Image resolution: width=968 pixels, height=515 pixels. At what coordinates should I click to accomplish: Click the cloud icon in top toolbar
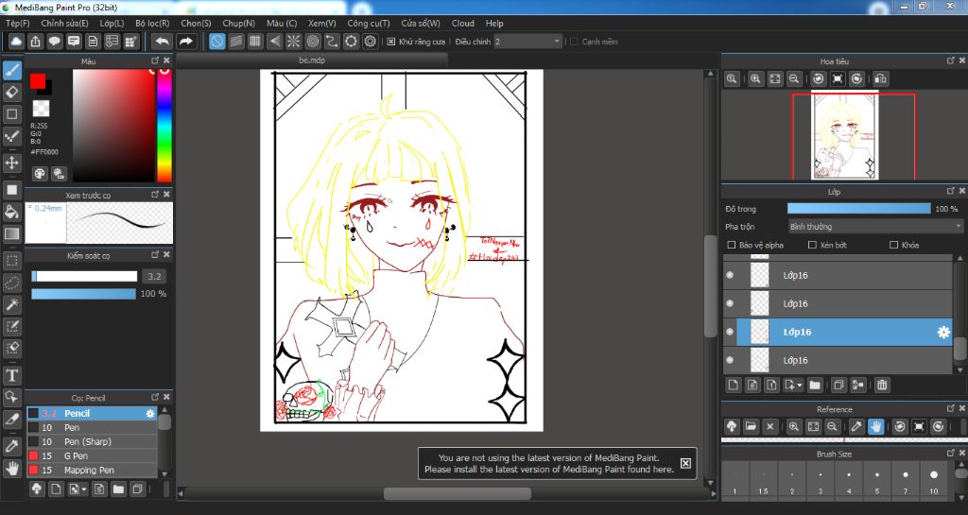15,42
